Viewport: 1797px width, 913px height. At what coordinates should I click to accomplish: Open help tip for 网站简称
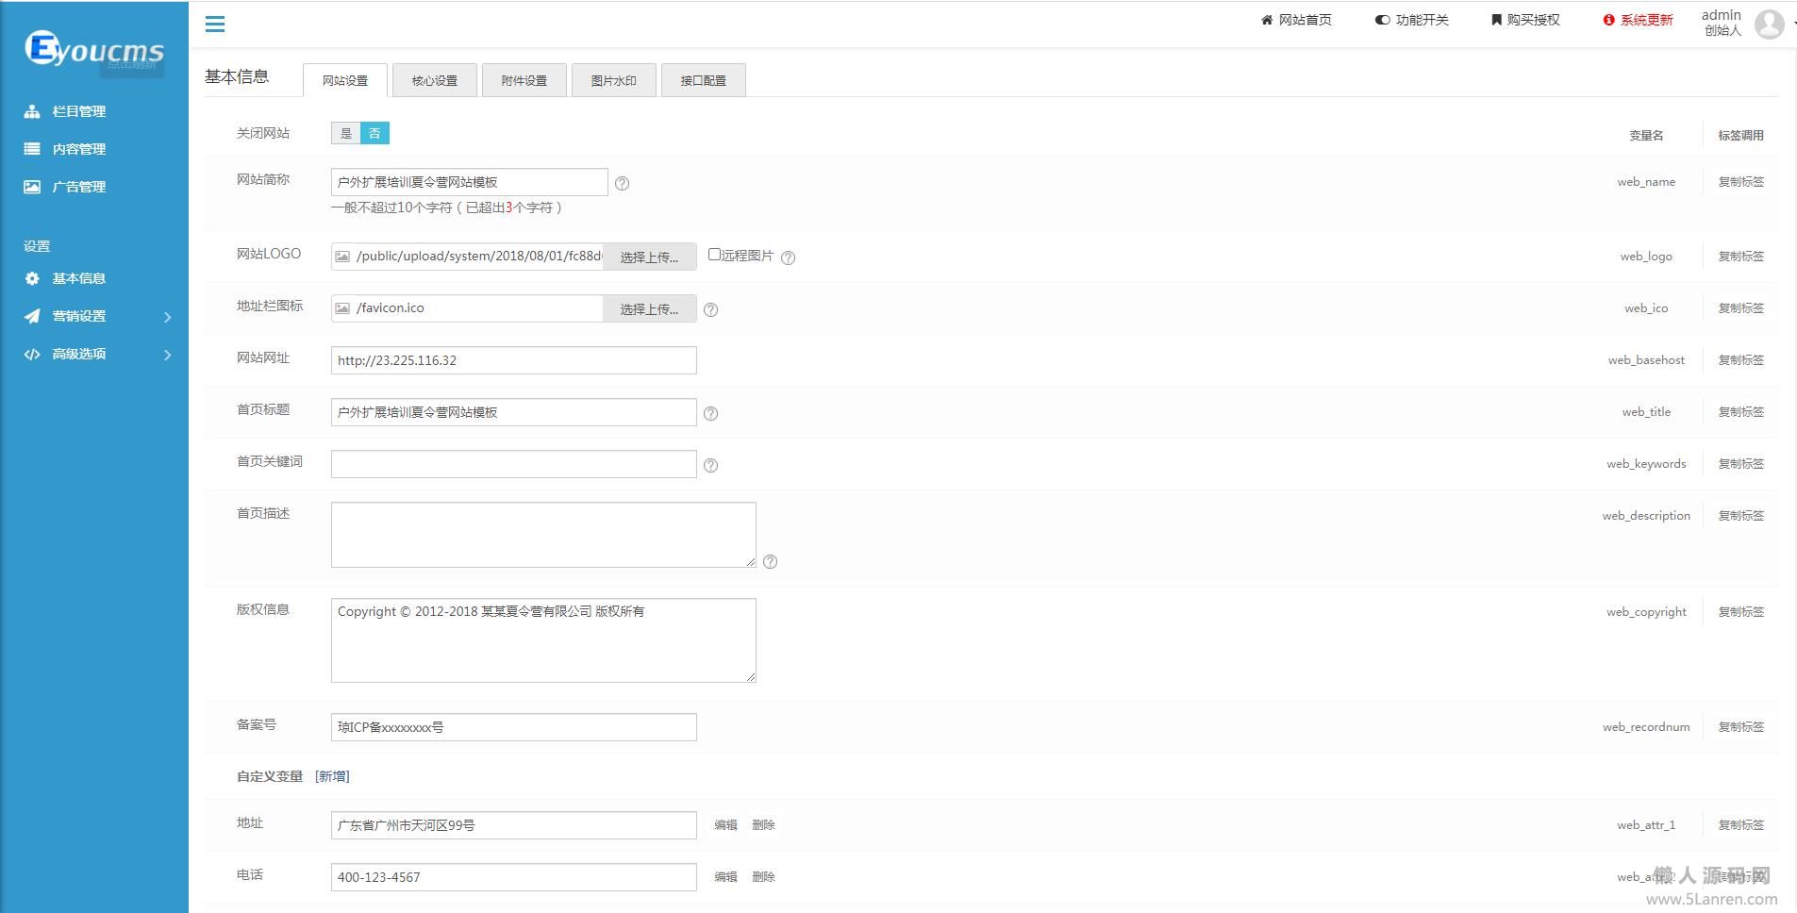(622, 183)
